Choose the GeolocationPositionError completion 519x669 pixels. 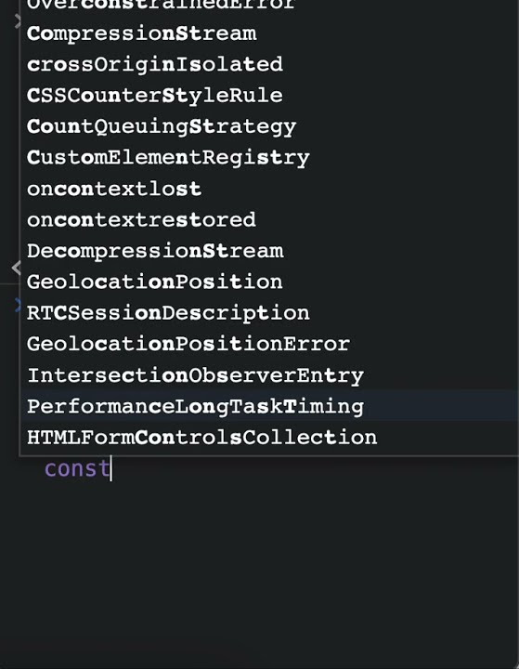pyautogui.click(x=269, y=345)
